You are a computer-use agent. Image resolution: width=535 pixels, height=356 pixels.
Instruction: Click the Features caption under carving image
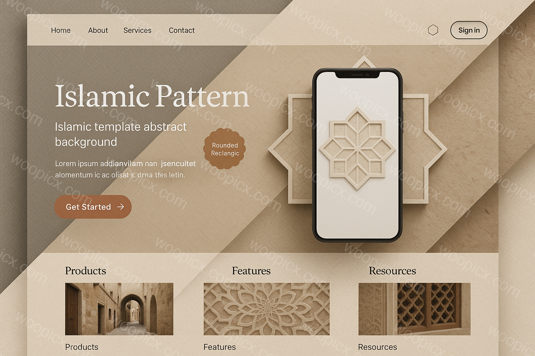[x=219, y=347]
